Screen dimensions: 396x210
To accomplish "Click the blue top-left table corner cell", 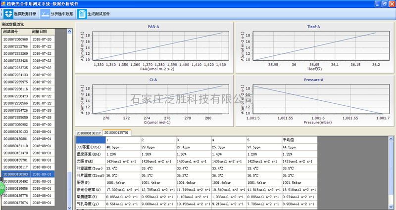I will pos(91,140).
